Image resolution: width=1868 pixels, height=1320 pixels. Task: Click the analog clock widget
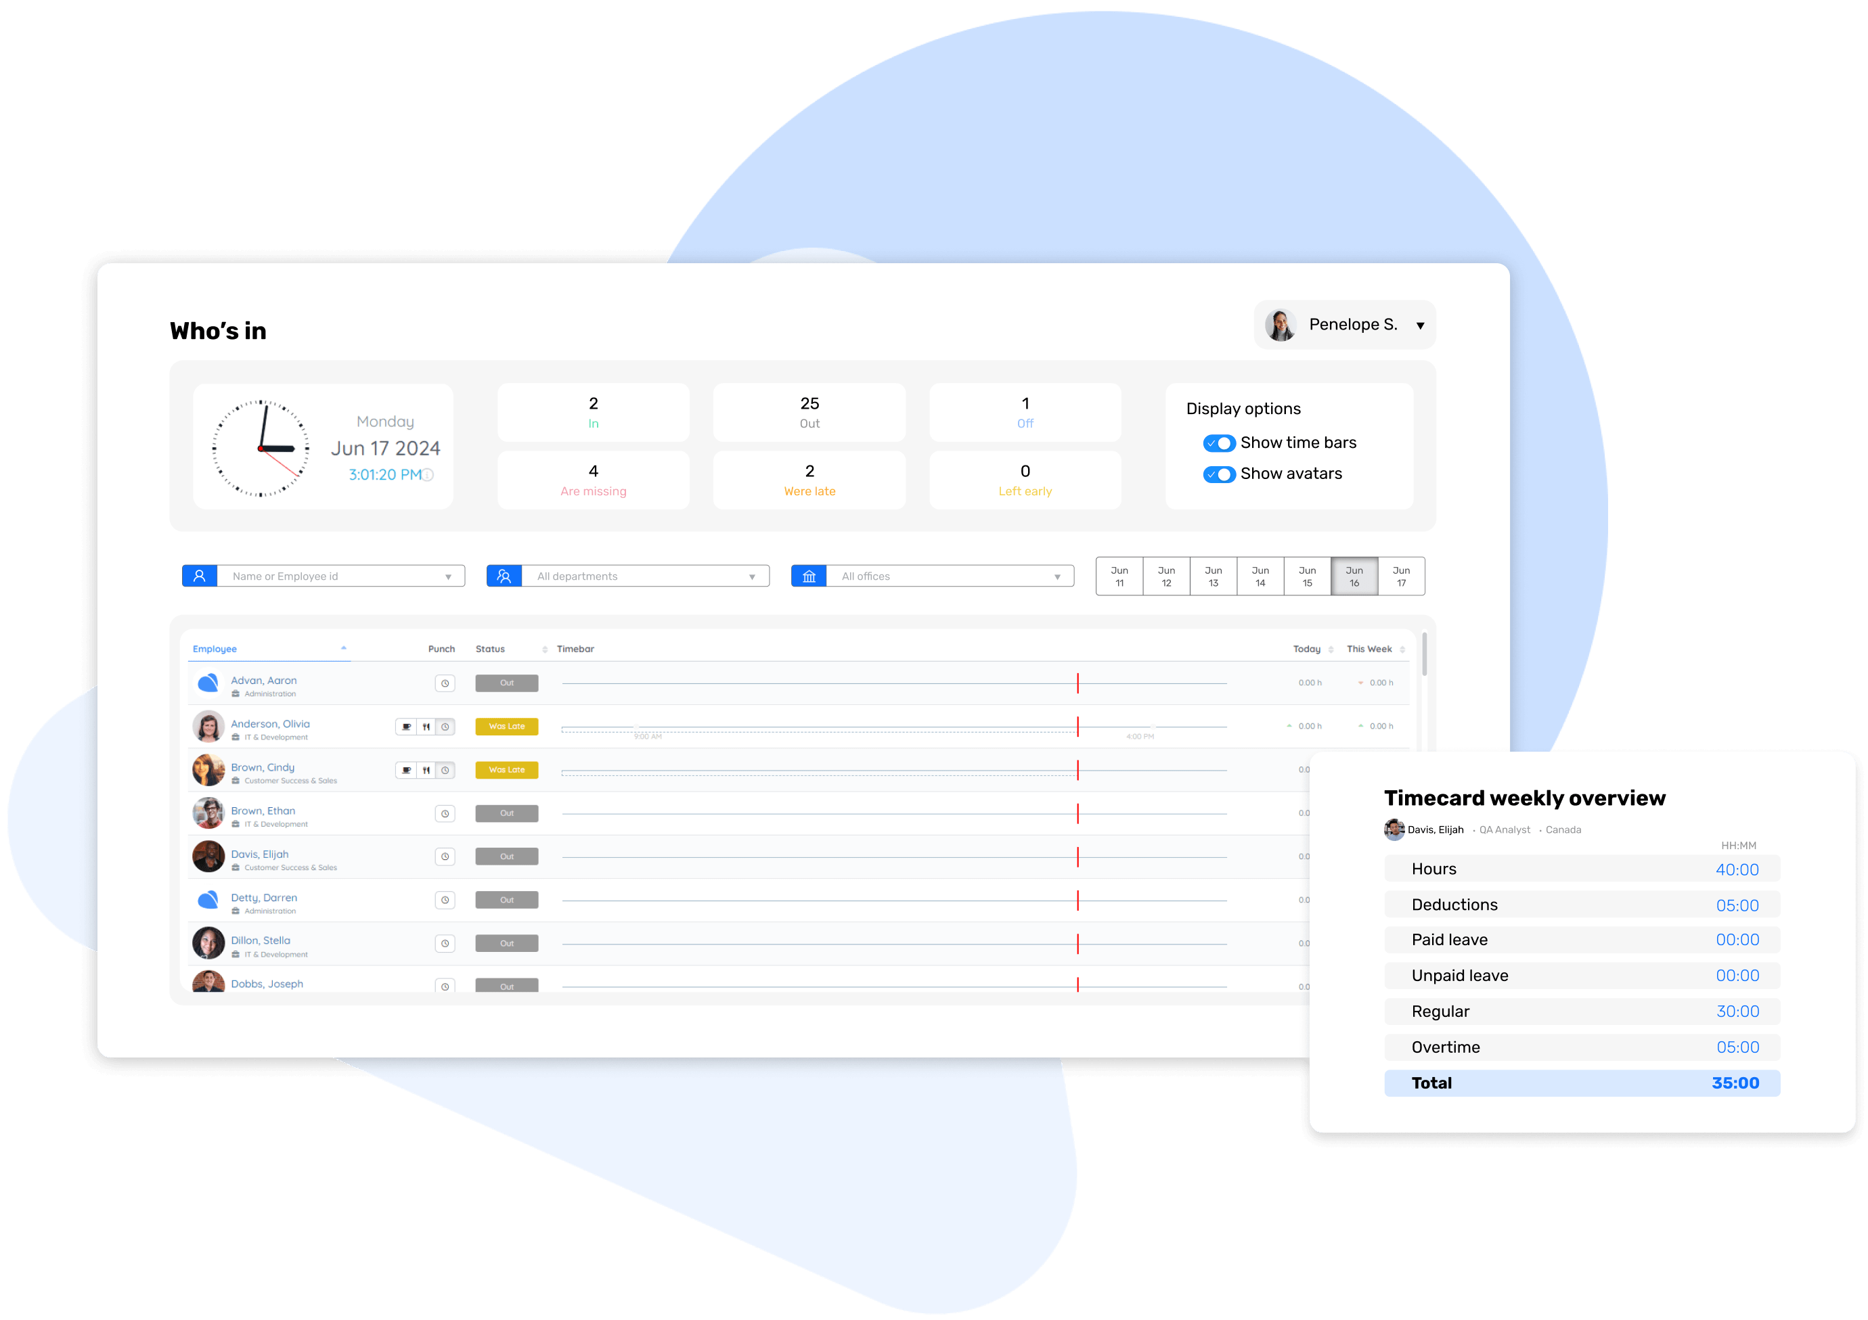coord(261,448)
